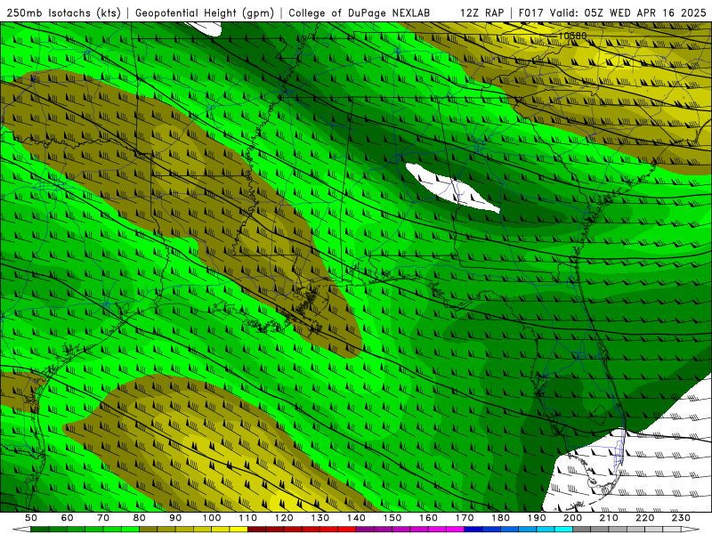The width and height of the screenshot is (712, 534).
Task: Click the '110' value on the color scale
Action: click(x=248, y=518)
